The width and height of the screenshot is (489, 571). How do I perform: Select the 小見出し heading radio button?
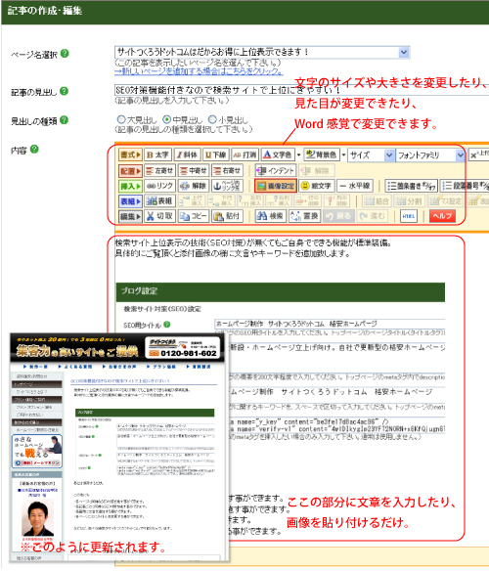212,119
